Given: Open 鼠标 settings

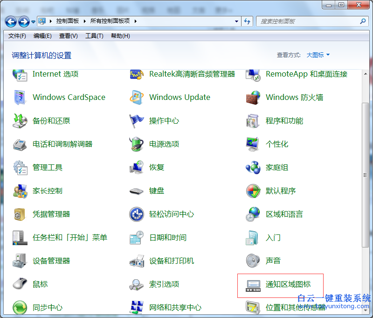Looking at the screenshot, I should click(x=39, y=284).
